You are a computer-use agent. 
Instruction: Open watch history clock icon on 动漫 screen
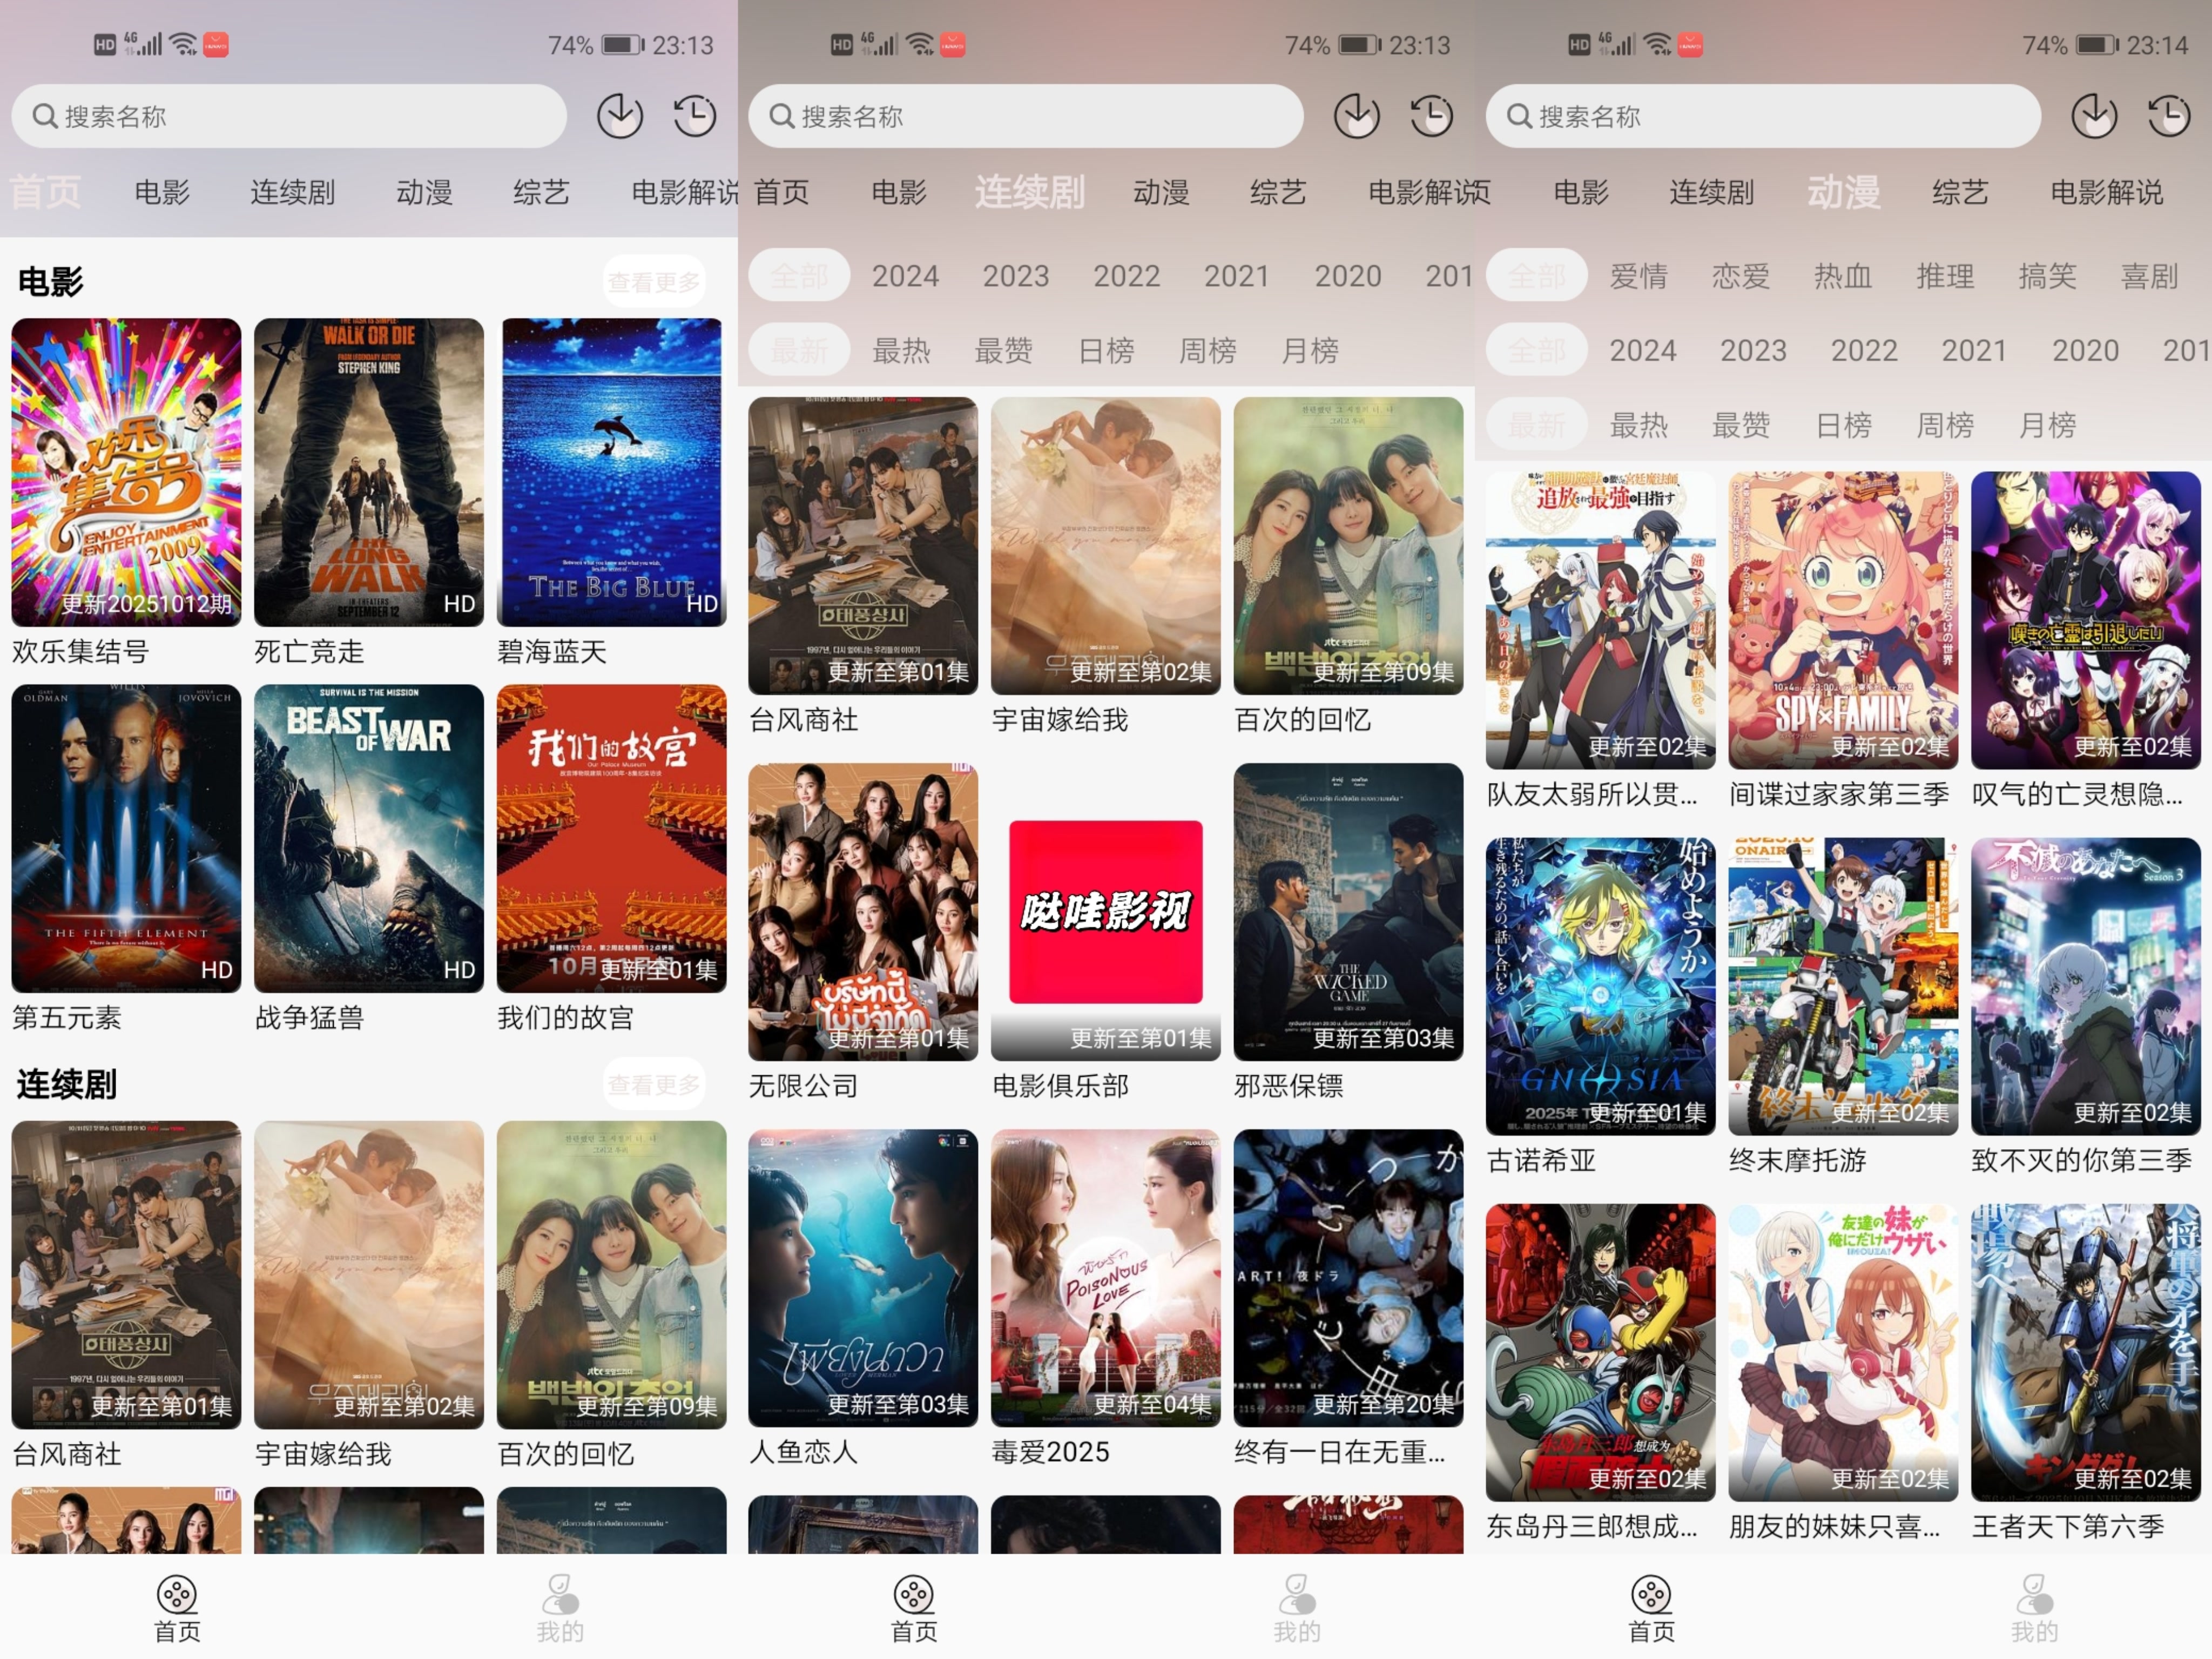(2168, 116)
